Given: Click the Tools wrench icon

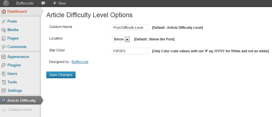Looking at the screenshot, I should [3, 82].
